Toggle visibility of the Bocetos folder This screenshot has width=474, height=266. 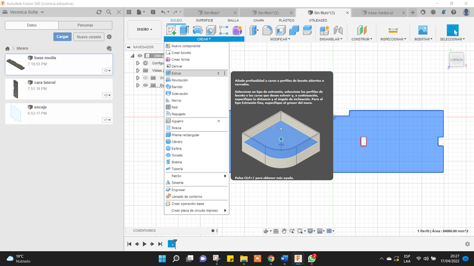tap(145, 85)
